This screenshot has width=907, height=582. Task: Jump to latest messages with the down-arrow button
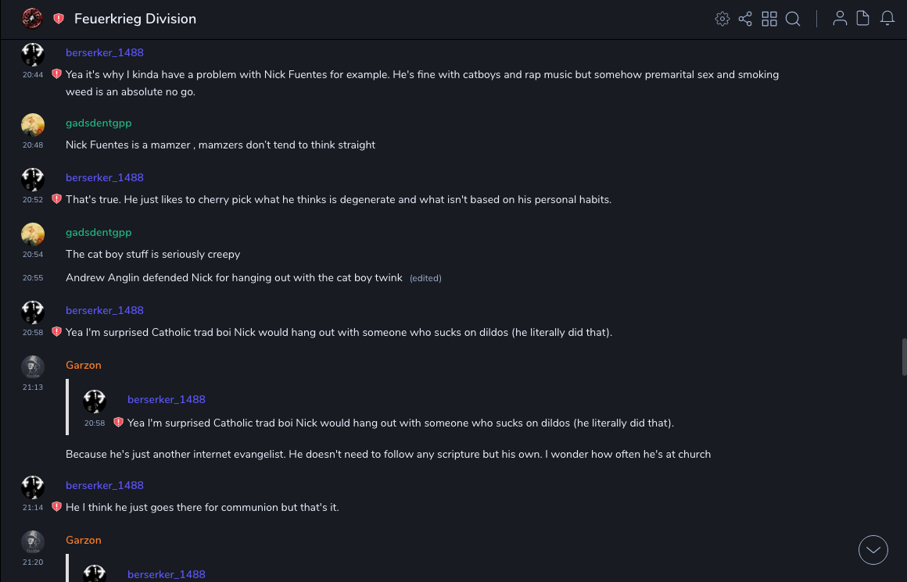[x=873, y=550]
